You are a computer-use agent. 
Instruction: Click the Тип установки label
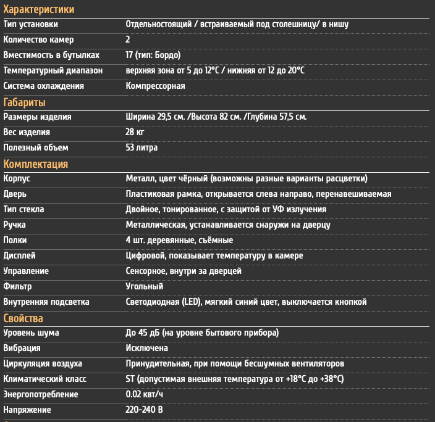pos(30,25)
